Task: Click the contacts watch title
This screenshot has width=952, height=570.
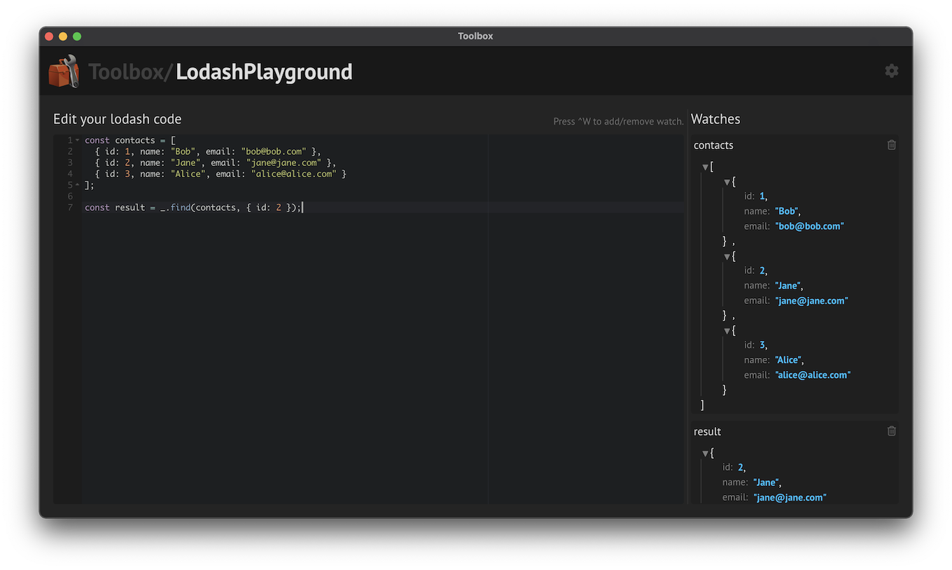Action: pyautogui.click(x=713, y=145)
